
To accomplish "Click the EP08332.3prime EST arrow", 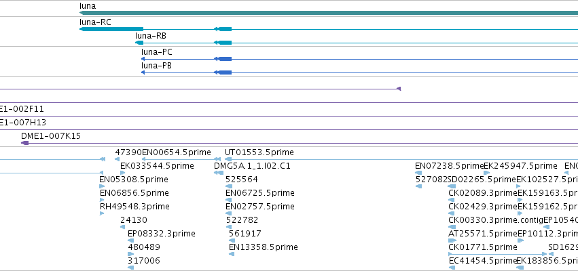I will tap(131, 241).
